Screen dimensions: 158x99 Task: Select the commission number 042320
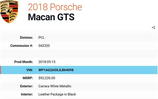click(44, 46)
